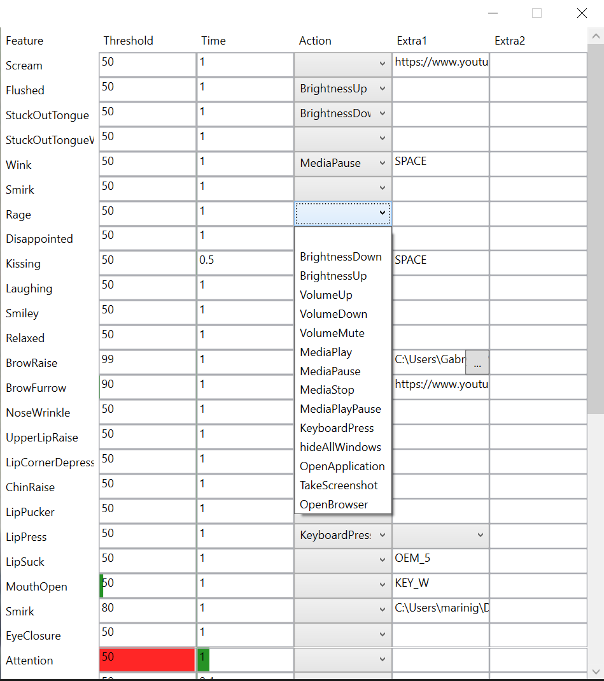Open the Attention row Action dropdown

343,659
